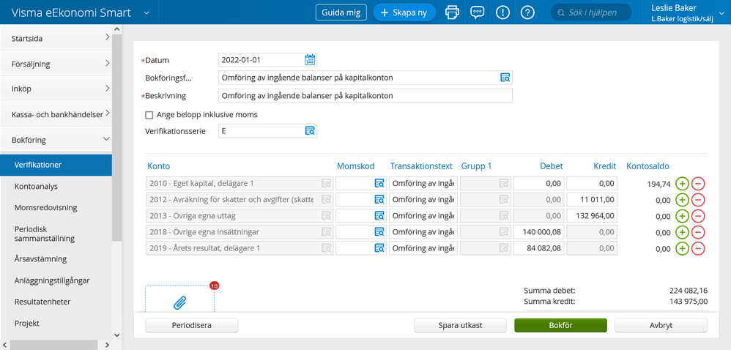Screen dimensions: 731x350
Task: Click the Kontosaldo value 194,74
Action: (658, 184)
